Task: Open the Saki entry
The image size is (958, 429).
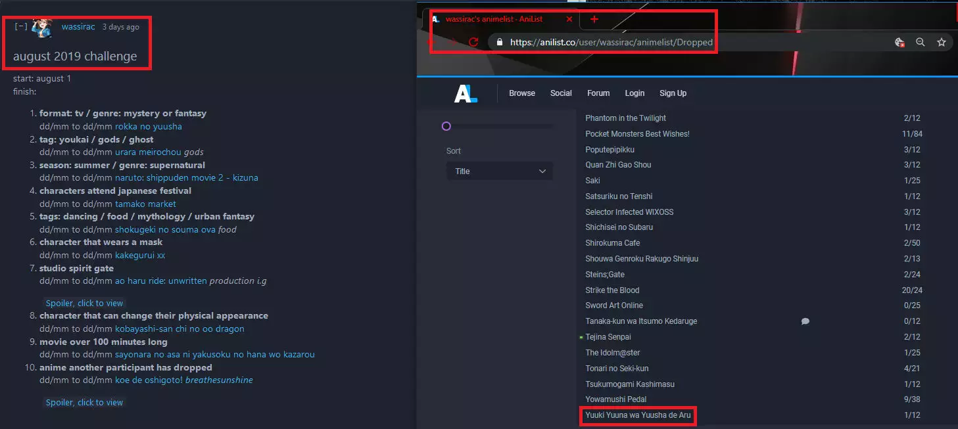Action: (x=592, y=181)
